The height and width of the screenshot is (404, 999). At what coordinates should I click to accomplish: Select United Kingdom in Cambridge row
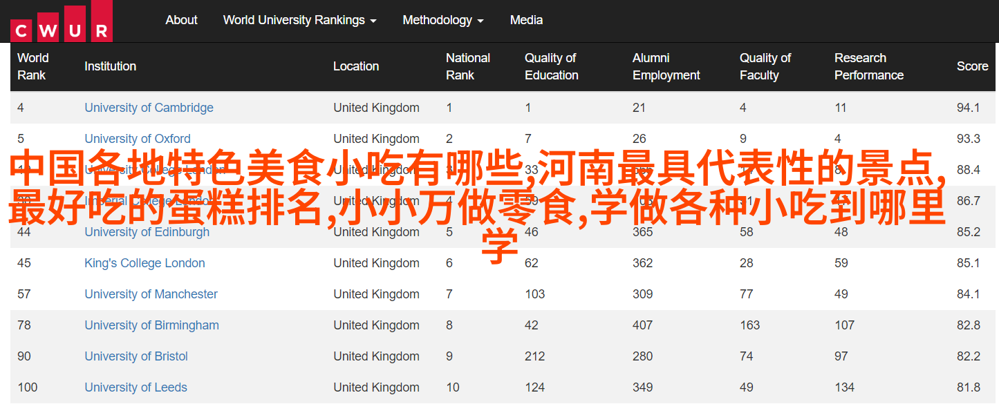376,108
